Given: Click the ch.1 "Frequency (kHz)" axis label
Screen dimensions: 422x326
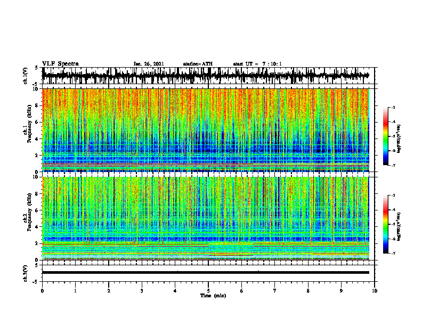Looking at the screenshot, I should 29,124.
